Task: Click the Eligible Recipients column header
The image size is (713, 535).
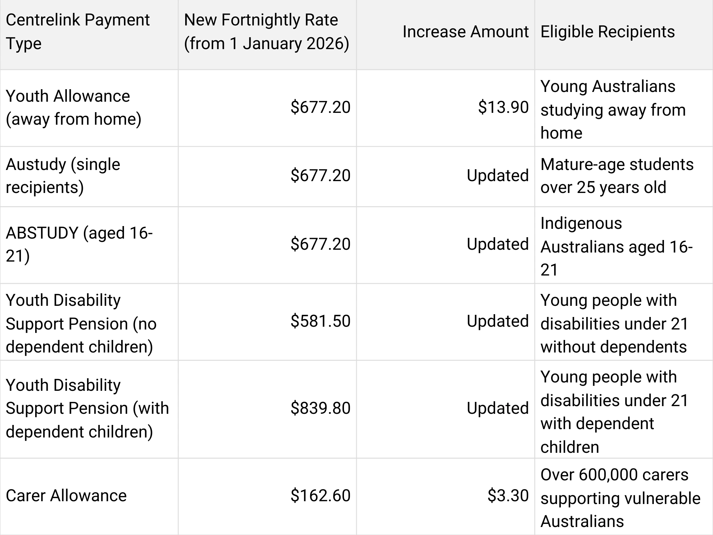Action: pyautogui.click(x=608, y=32)
